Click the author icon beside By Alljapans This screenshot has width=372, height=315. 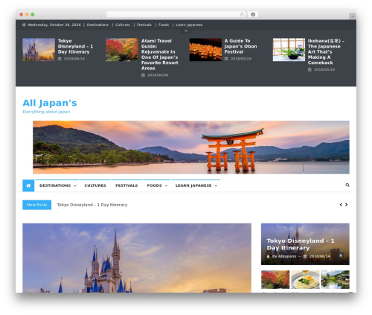[268, 256]
